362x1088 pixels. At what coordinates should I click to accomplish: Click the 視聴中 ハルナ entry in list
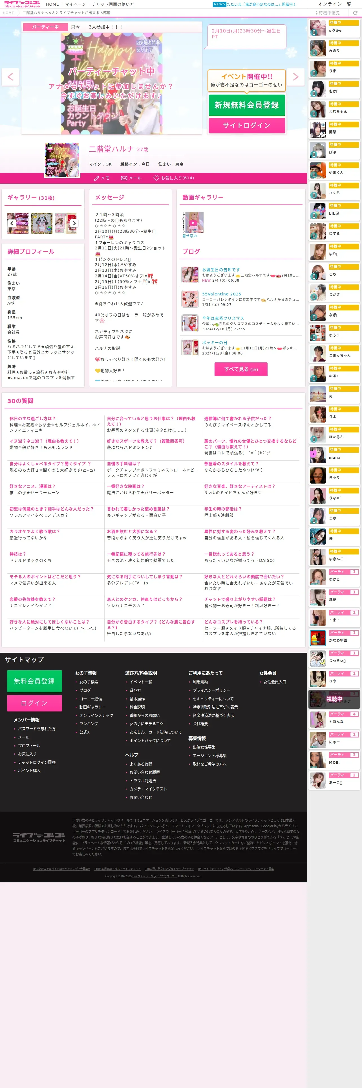(x=334, y=699)
